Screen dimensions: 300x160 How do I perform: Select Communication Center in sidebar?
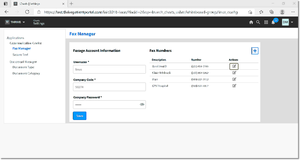(x=26, y=43)
